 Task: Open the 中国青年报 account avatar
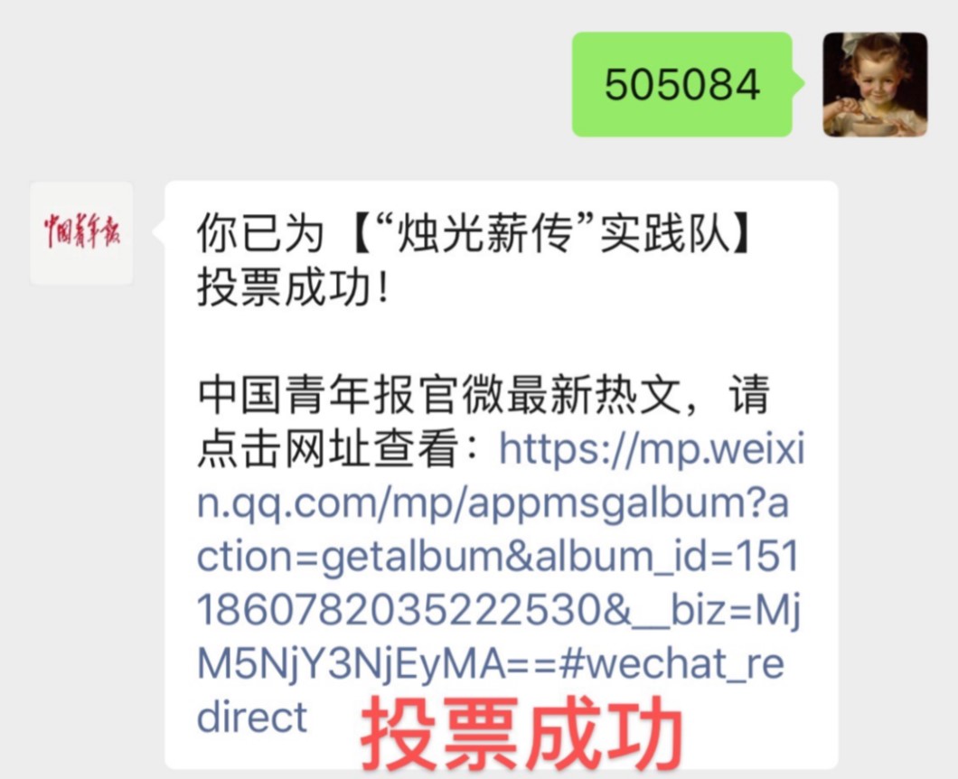81,233
